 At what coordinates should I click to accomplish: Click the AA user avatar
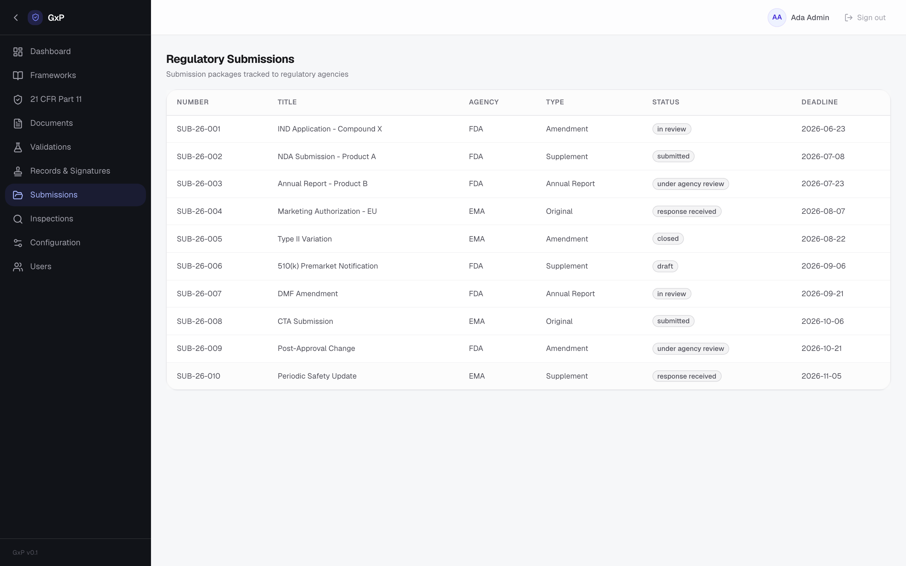tap(777, 18)
